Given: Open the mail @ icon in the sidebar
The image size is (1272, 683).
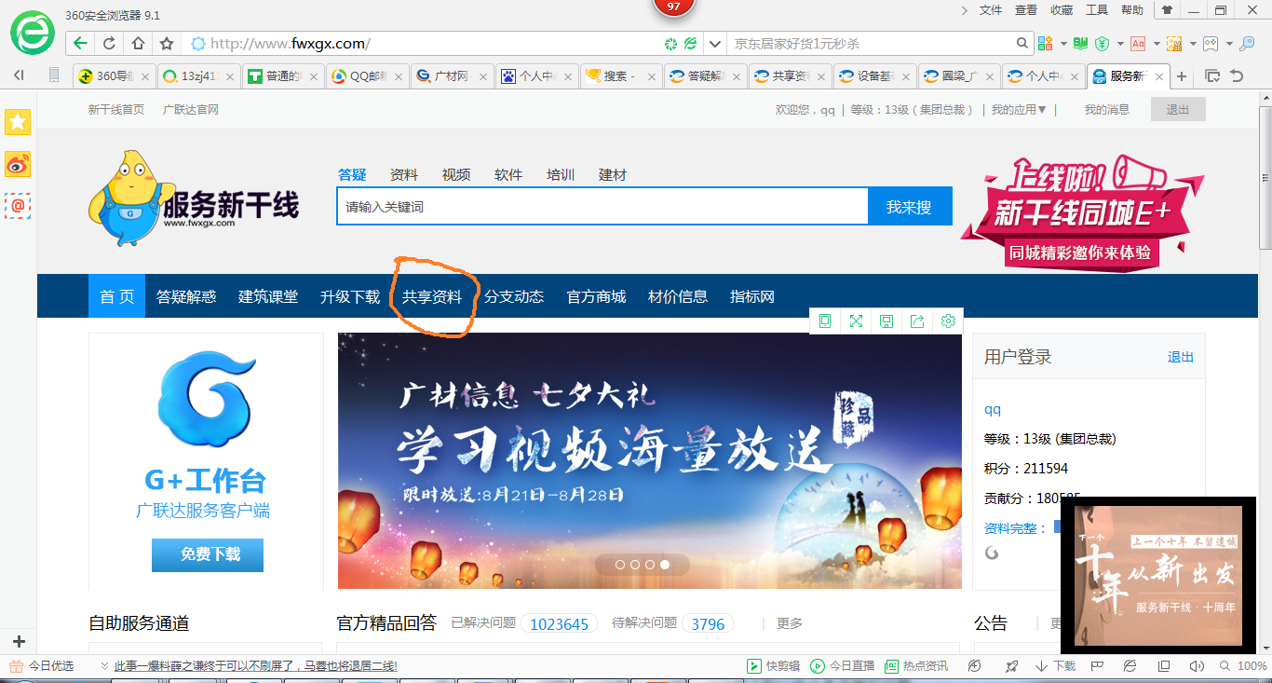Looking at the screenshot, I should 18,206.
